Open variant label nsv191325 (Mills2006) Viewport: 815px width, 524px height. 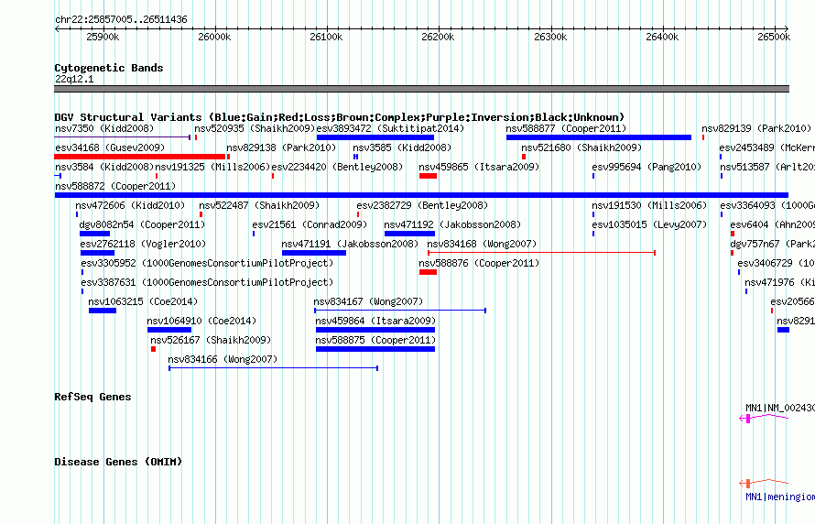coord(213,167)
